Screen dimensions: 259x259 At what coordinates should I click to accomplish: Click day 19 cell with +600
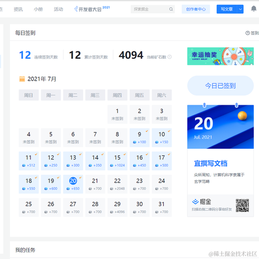(51, 184)
